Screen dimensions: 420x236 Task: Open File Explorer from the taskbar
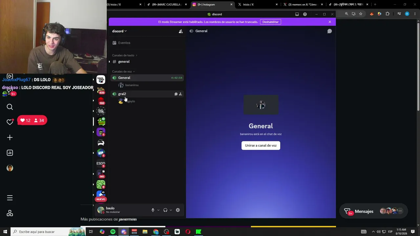pyautogui.click(x=145, y=232)
